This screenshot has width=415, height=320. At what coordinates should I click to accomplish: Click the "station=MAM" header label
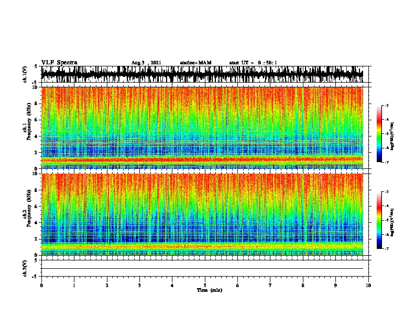tap(195, 63)
